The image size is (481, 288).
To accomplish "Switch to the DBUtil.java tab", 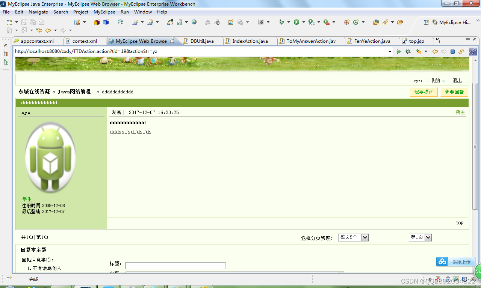I will (x=202, y=41).
